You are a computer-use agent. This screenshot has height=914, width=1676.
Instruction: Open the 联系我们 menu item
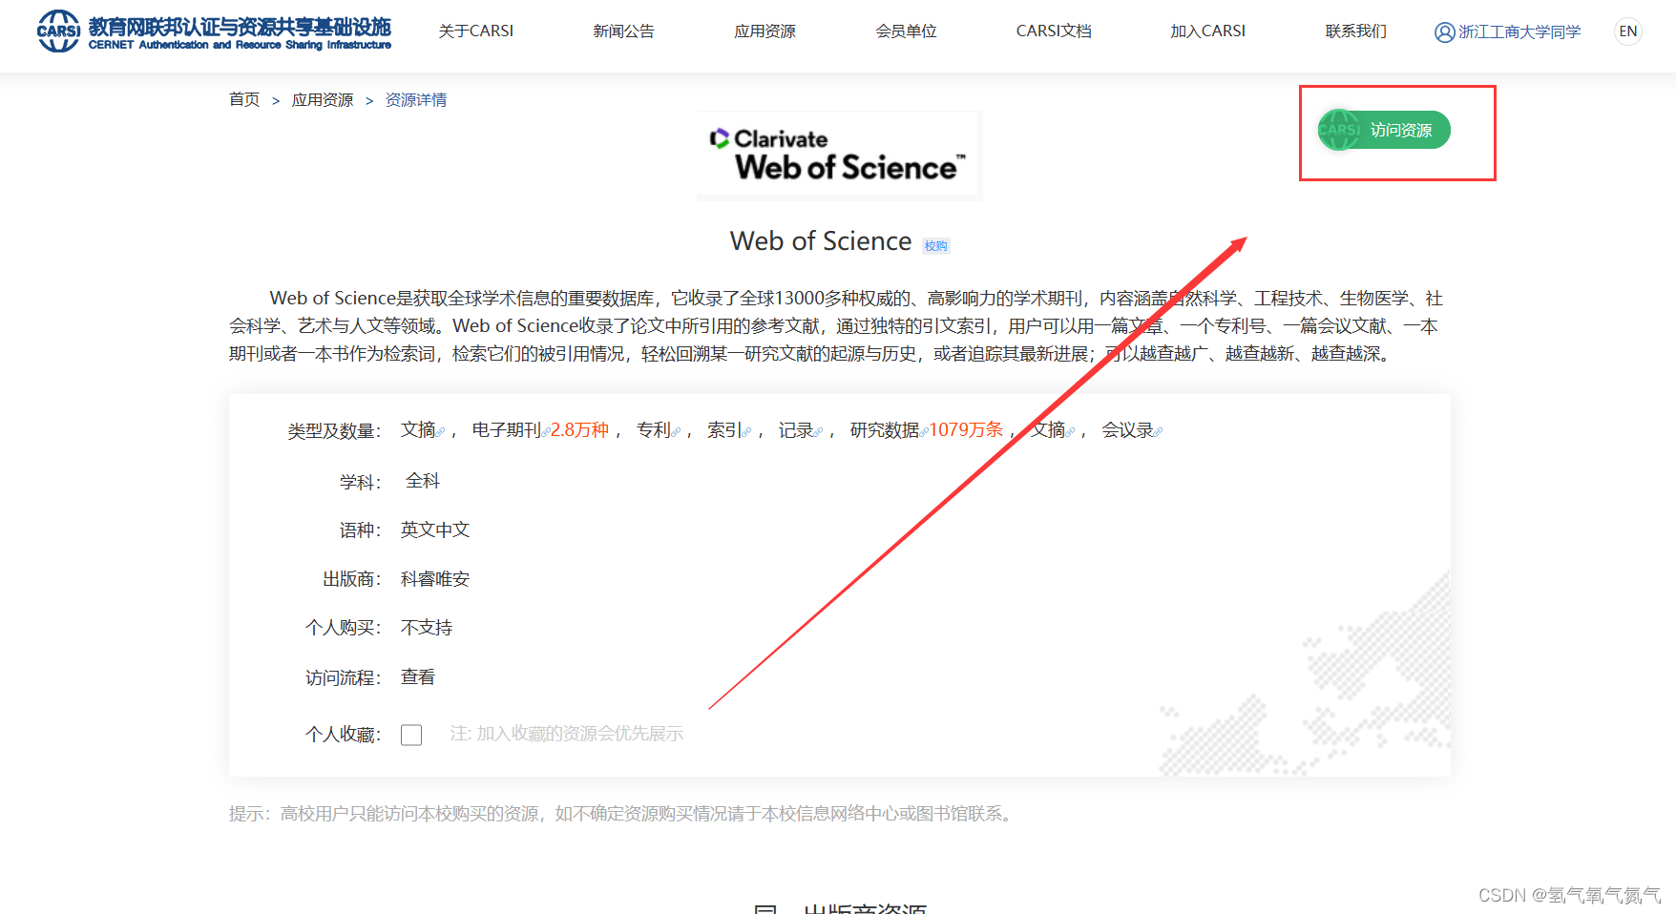tap(1355, 31)
